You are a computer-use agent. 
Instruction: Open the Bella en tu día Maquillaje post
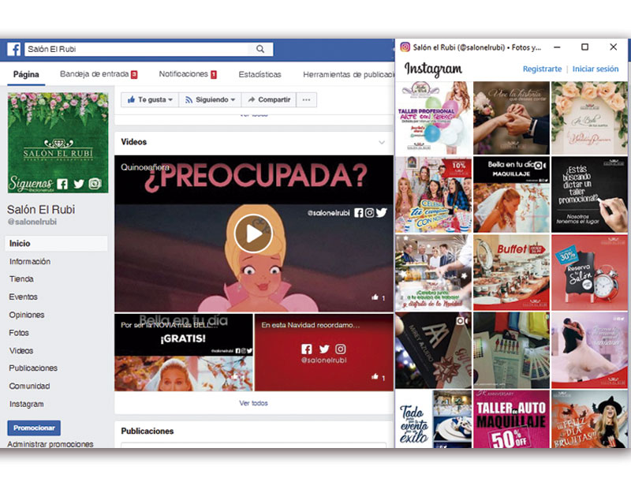(511, 194)
